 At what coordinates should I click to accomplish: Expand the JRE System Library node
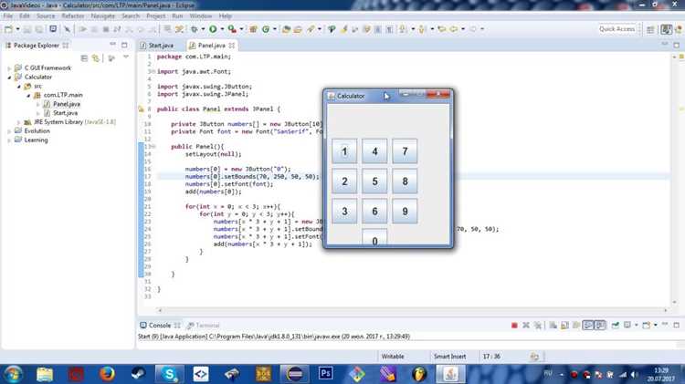coord(19,122)
